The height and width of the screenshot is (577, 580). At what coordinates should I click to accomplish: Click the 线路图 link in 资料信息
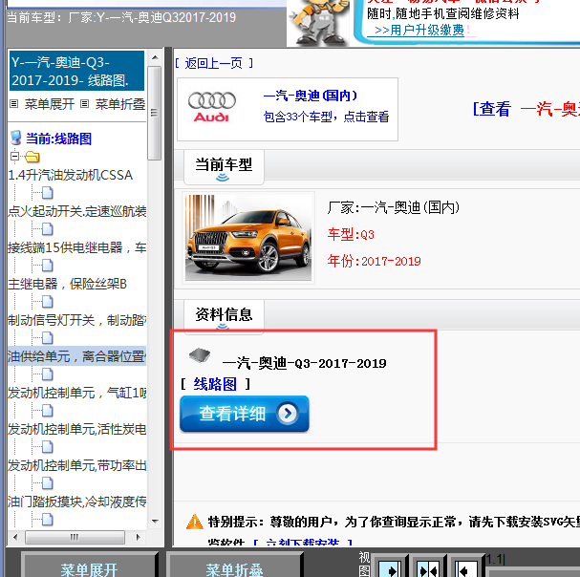tap(215, 384)
